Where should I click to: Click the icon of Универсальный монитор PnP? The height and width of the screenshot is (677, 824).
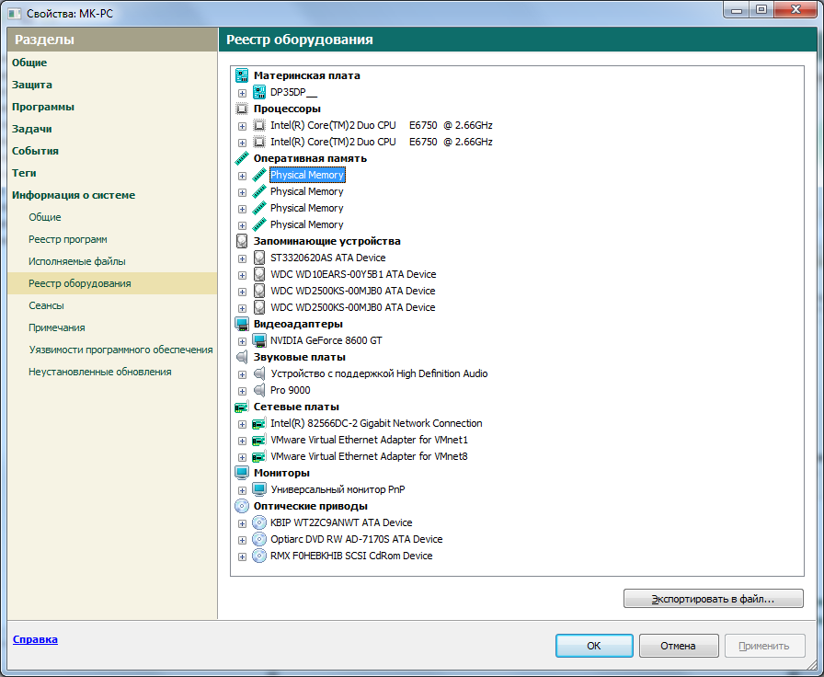[x=259, y=489]
